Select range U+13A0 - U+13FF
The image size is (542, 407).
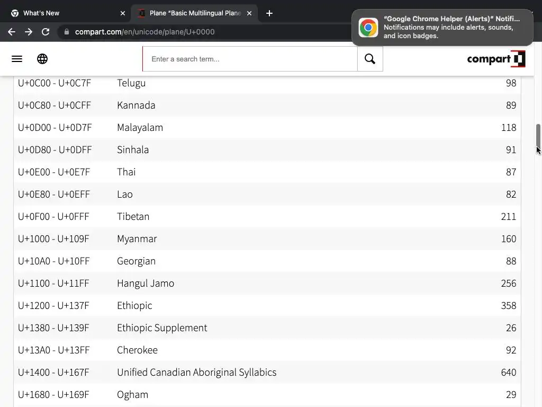coord(53,350)
